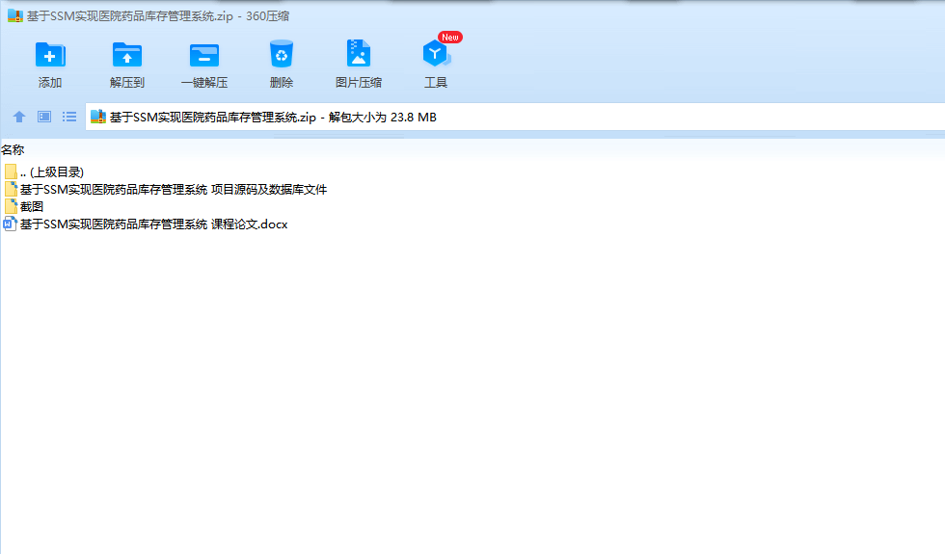Click folder icon of 项目源码及数据库文件

11,189
